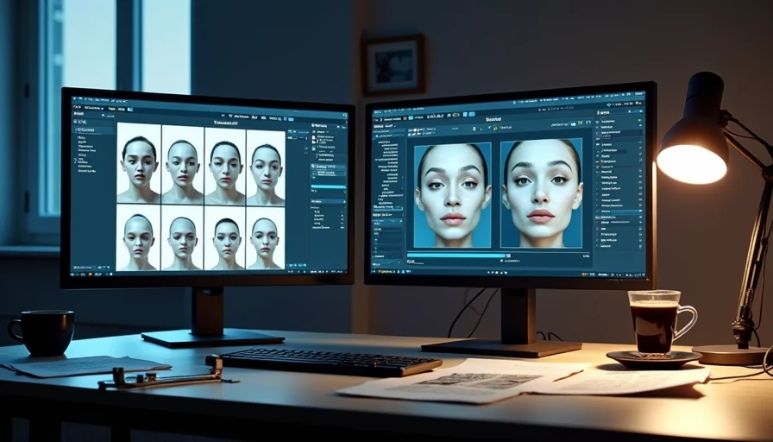The width and height of the screenshot is (773, 442).
Task: Select second face thumbnail in bottom row, left monitor
Action: click(182, 237)
